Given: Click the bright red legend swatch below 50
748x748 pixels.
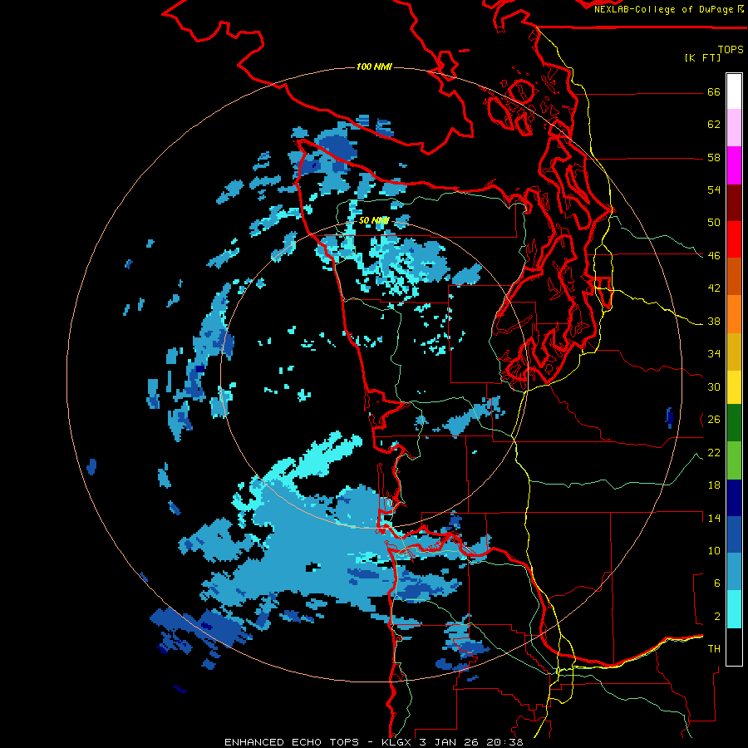Looking at the screenshot, I should (x=734, y=239).
